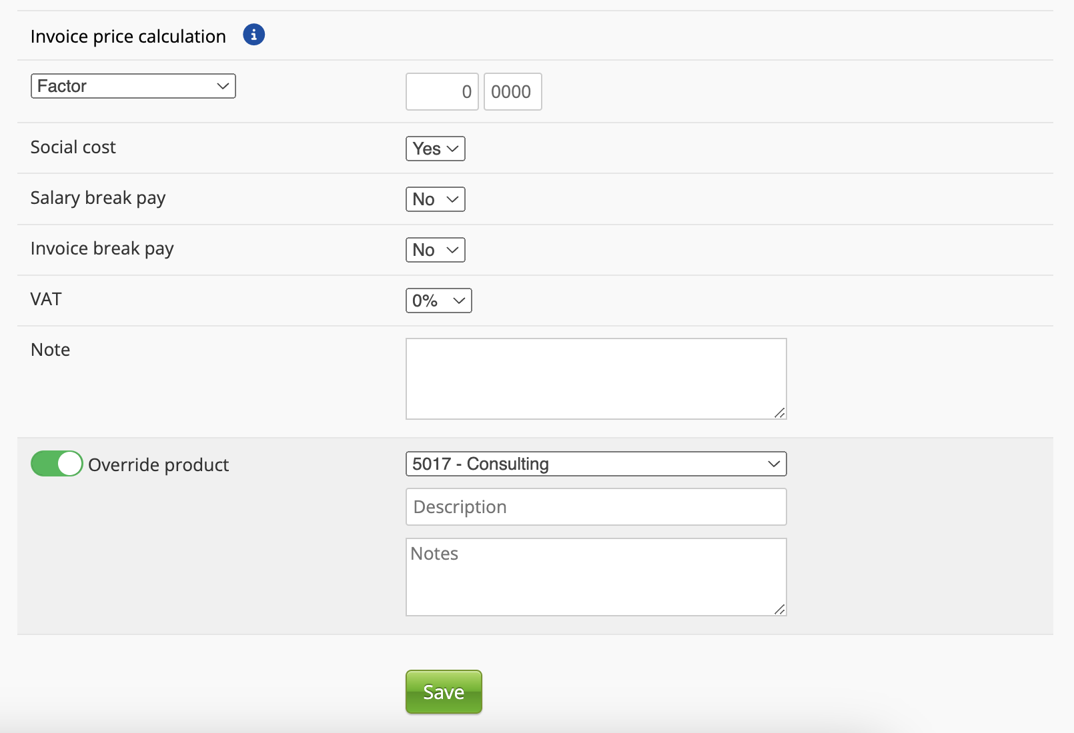Focus the factor decimal field showing 0000
1074x733 pixels.
coord(512,92)
